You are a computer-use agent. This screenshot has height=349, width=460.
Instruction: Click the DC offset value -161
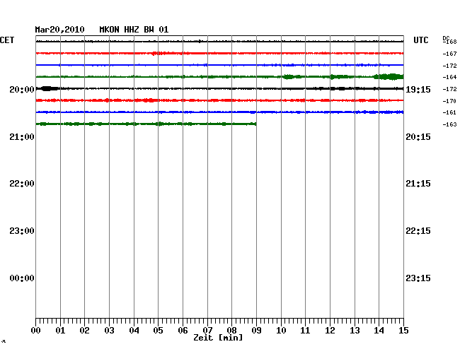click(449, 112)
